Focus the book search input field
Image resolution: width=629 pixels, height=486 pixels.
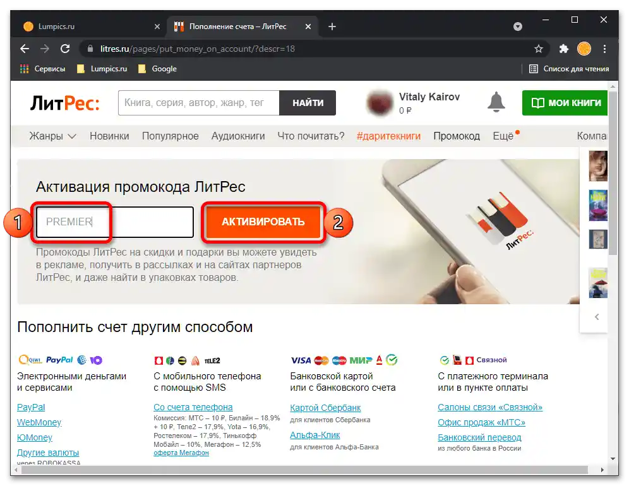(x=199, y=103)
